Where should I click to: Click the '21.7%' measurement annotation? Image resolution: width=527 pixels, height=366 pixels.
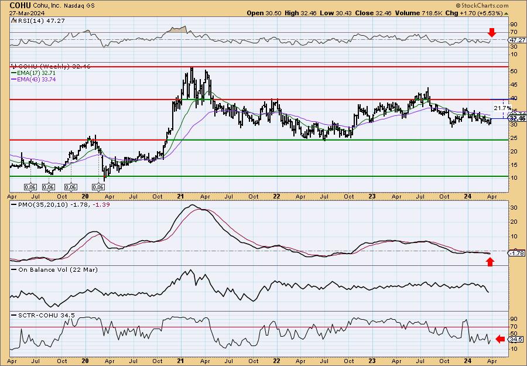[502, 108]
